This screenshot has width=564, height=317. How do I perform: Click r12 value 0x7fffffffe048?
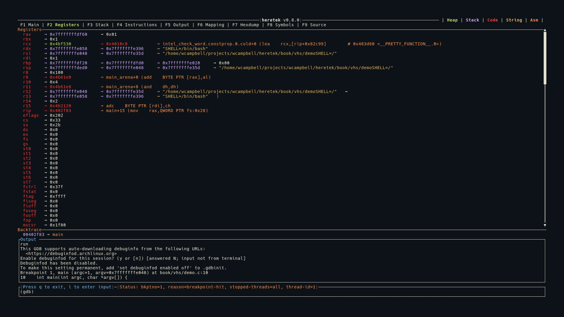coord(68,92)
